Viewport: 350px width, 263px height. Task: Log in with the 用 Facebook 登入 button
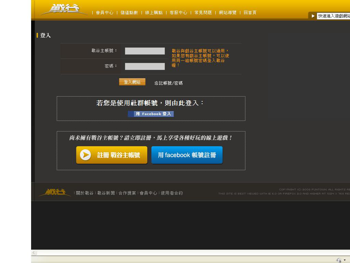[151, 114]
